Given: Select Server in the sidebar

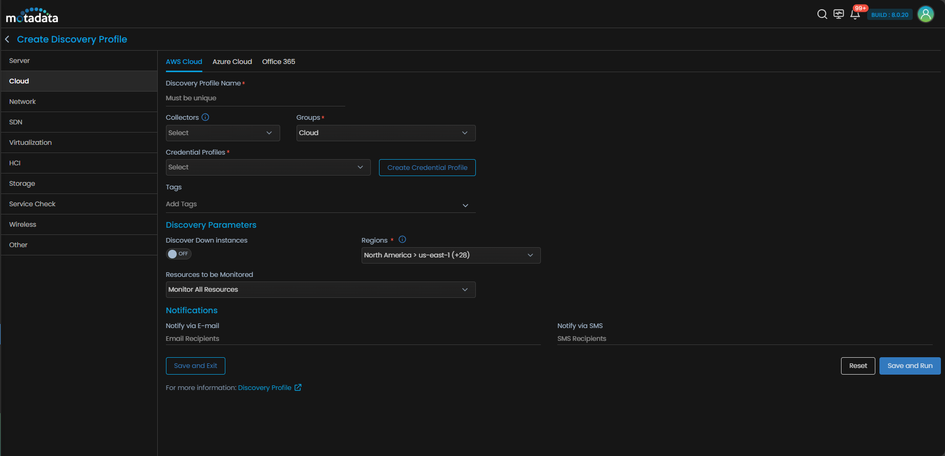Looking at the screenshot, I should tap(79, 61).
